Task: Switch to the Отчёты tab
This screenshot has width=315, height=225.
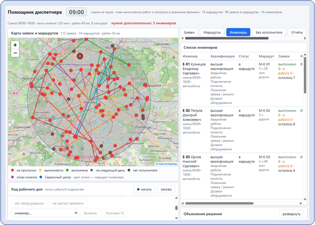Action: pyautogui.click(x=297, y=33)
